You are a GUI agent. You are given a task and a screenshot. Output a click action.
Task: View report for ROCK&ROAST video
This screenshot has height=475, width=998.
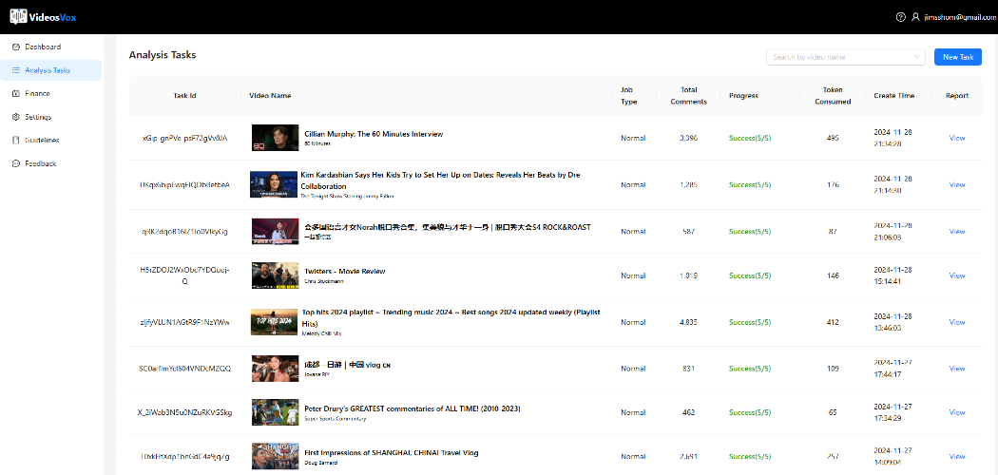[x=956, y=232]
